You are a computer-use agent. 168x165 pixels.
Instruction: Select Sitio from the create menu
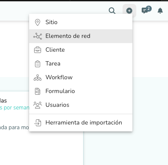(81, 22)
